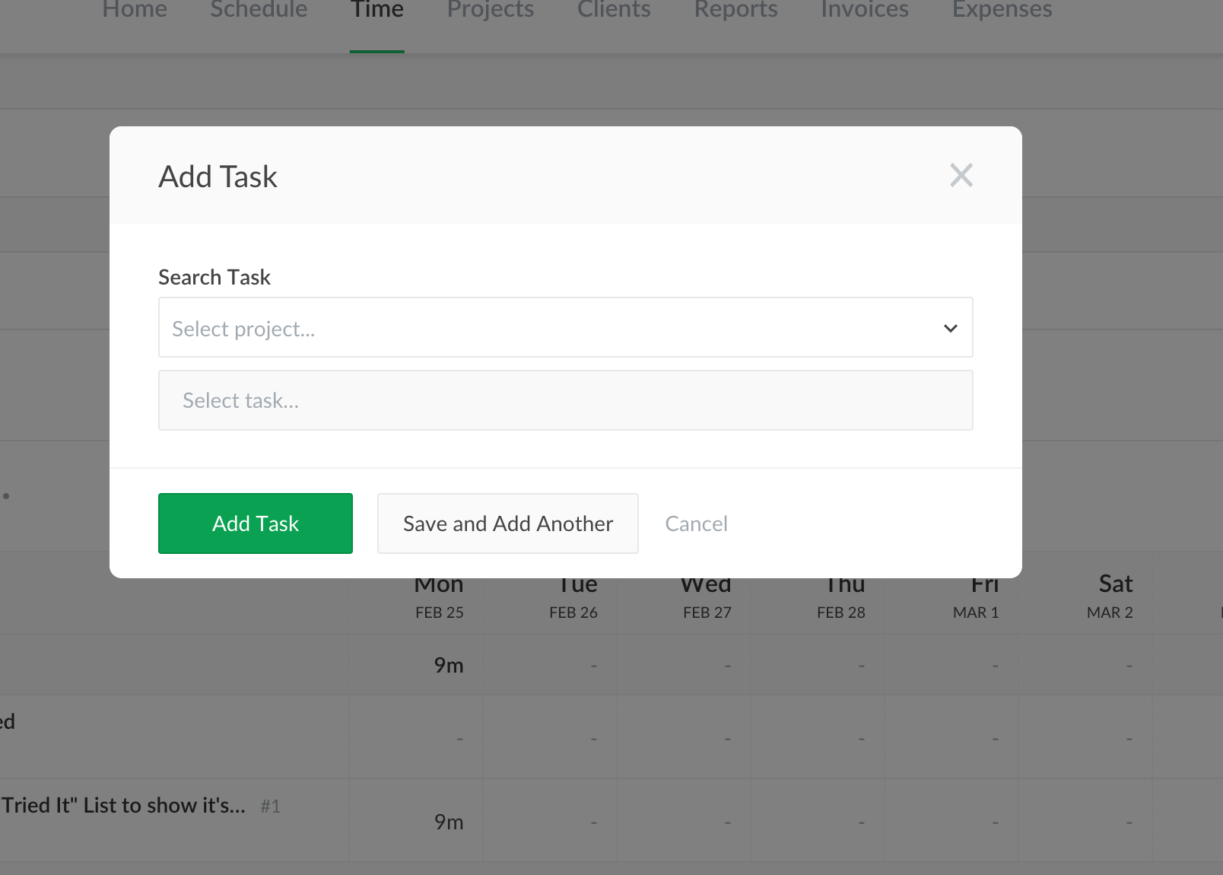Viewport: 1223px width, 875px height.
Task: Open the Schedule tab
Action: click(259, 11)
